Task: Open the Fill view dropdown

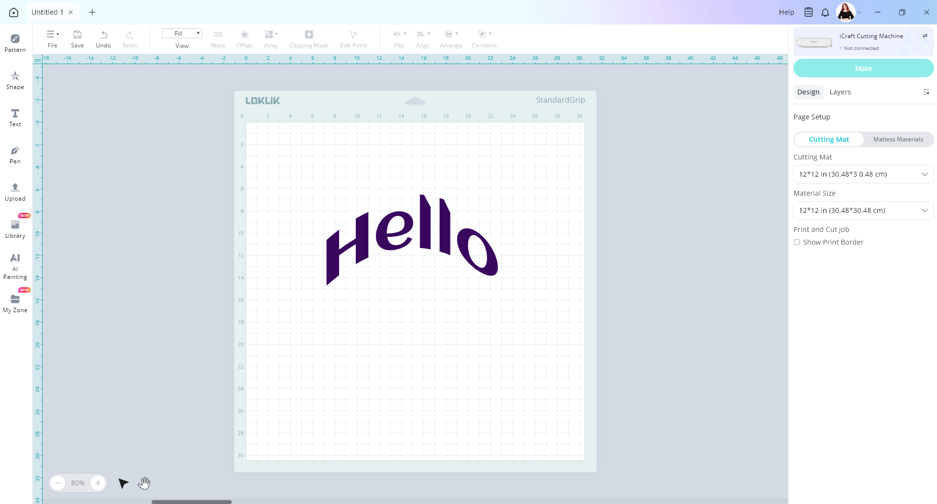Action: tap(182, 33)
